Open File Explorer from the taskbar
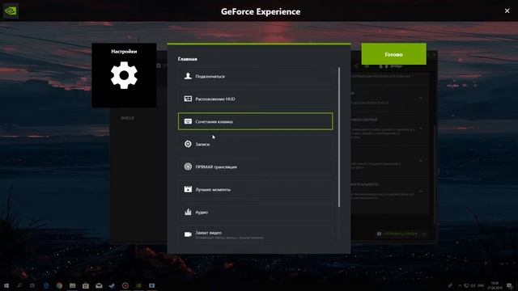 coord(72,285)
